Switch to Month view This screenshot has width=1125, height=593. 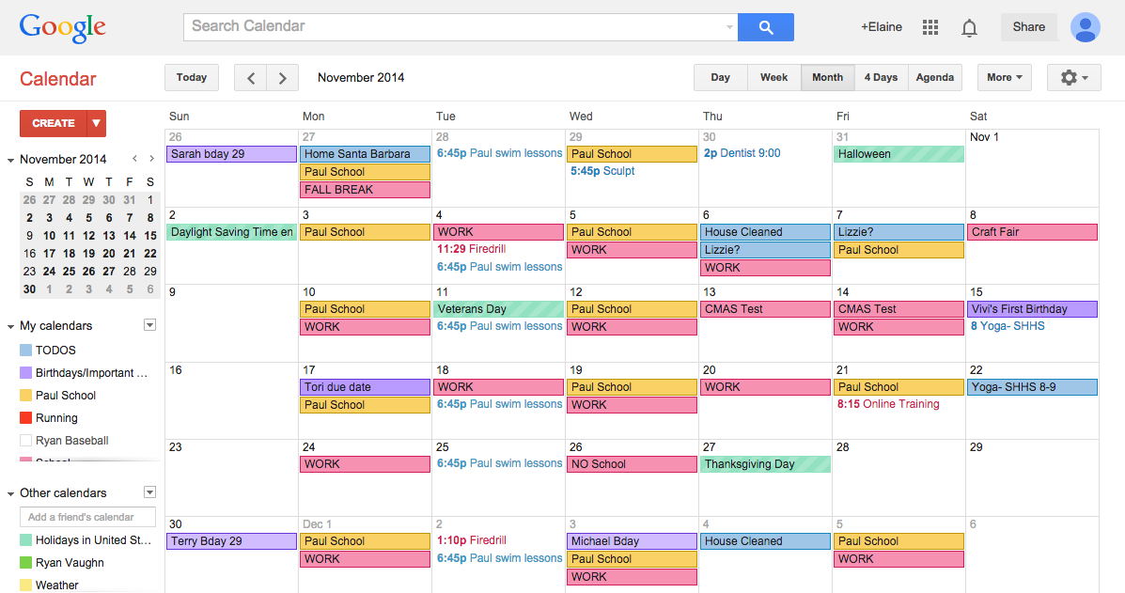[827, 77]
